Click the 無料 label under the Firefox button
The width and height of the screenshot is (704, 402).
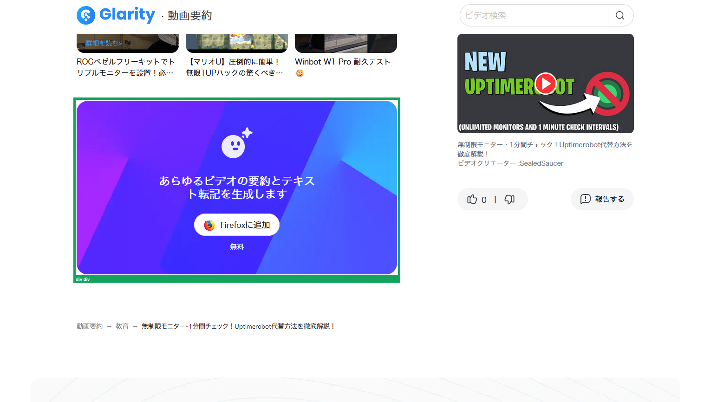coord(237,247)
